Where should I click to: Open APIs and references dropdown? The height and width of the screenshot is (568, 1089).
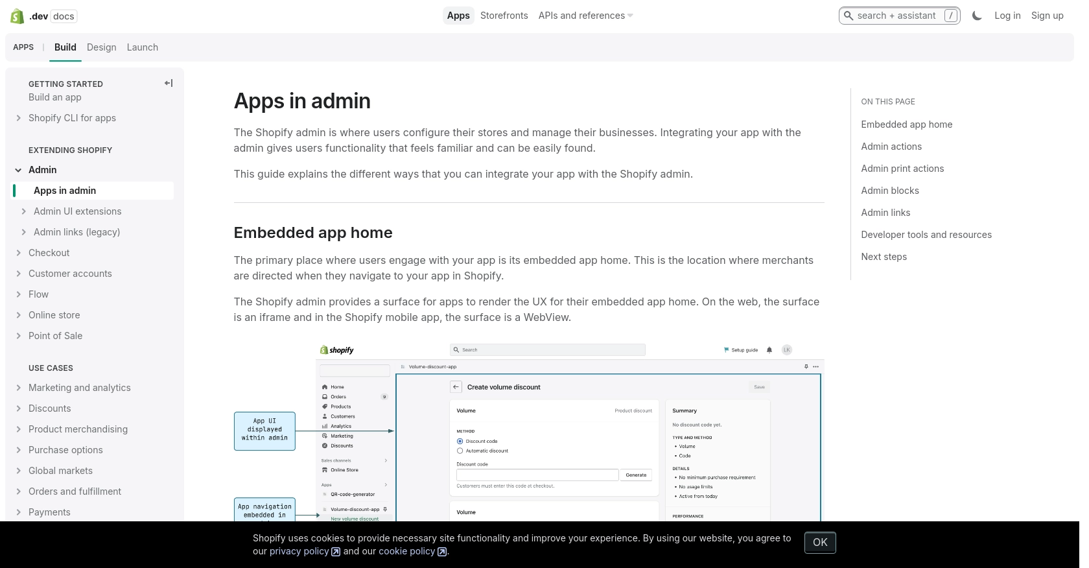pyautogui.click(x=586, y=16)
